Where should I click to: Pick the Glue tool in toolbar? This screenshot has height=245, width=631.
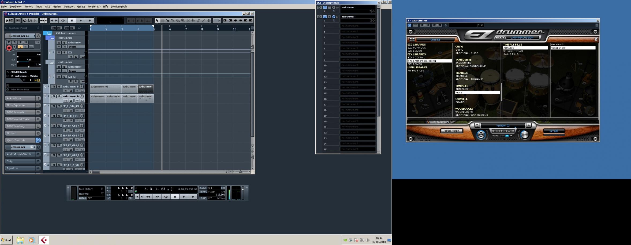point(173,21)
